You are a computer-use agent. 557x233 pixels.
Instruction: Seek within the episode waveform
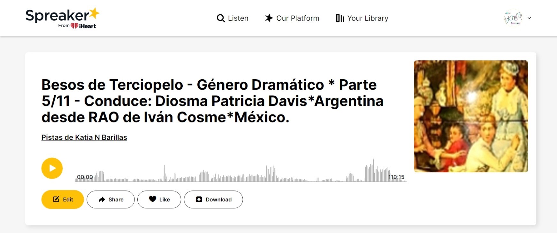tap(240, 170)
